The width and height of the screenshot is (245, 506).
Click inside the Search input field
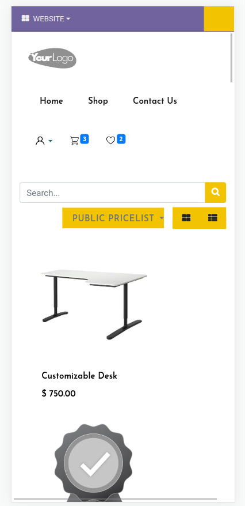[112, 192]
